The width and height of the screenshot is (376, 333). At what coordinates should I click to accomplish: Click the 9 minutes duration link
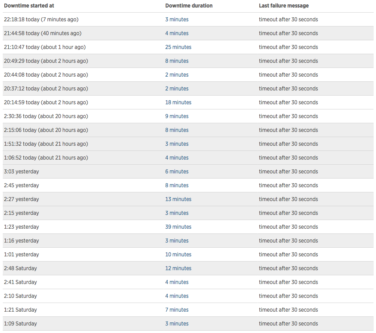tap(177, 116)
